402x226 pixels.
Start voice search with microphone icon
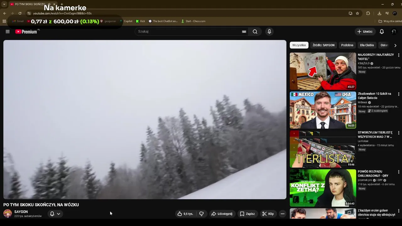(269, 31)
